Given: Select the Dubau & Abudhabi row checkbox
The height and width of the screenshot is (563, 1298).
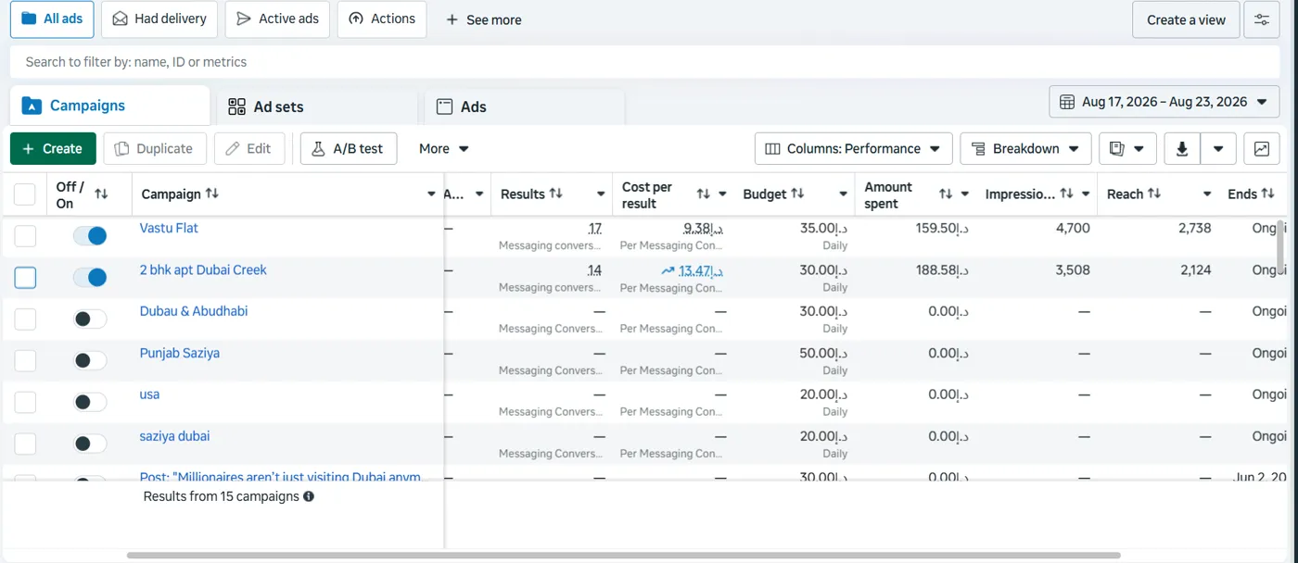Looking at the screenshot, I should click(x=25, y=319).
